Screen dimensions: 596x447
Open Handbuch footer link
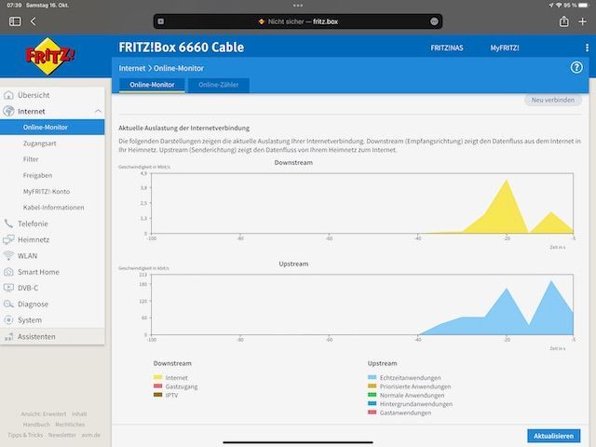pos(36,425)
